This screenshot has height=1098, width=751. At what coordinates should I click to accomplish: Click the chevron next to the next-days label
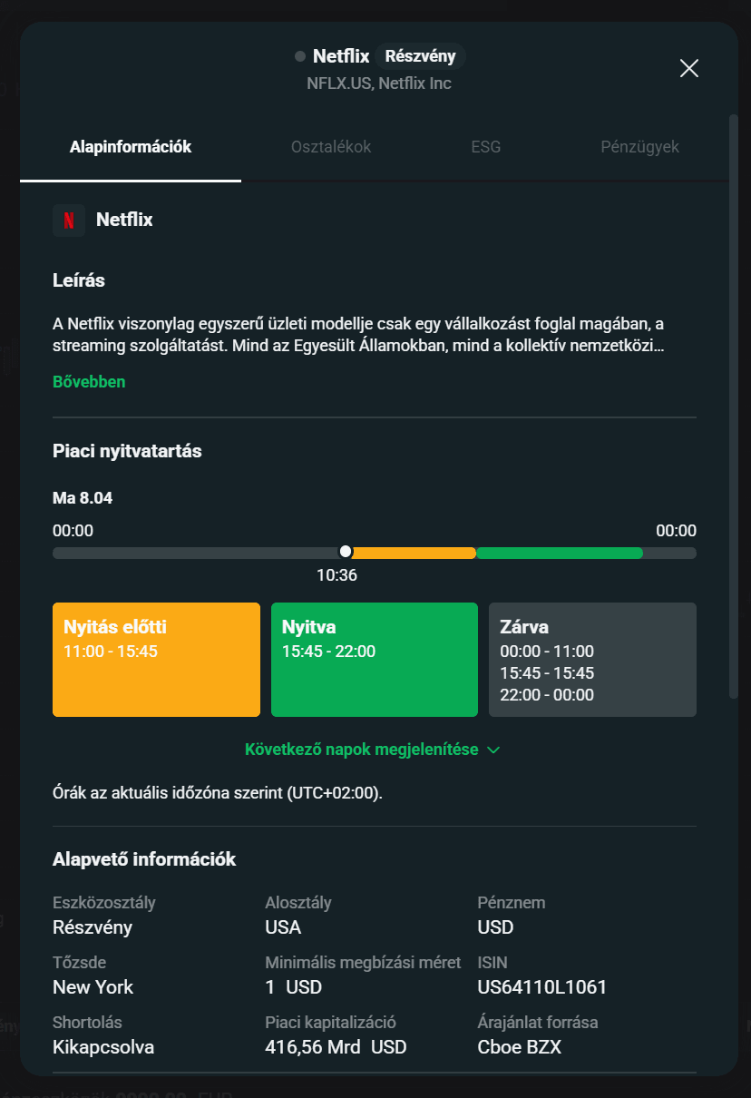tap(493, 750)
